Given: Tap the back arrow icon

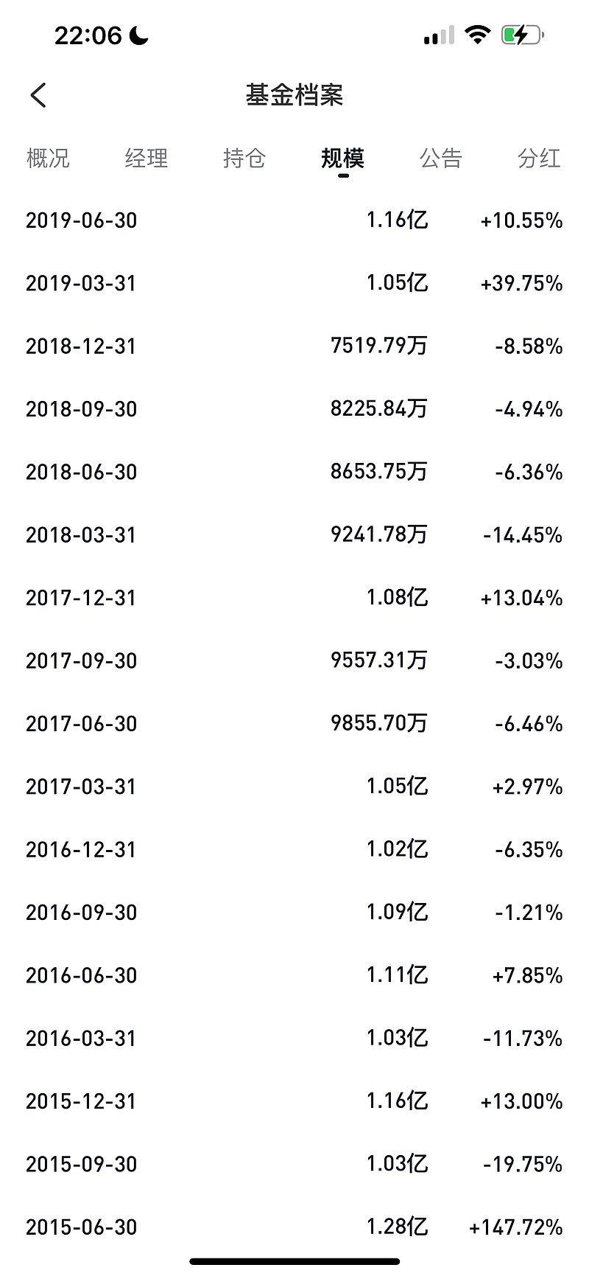Looking at the screenshot, I should tap(38, 95).
